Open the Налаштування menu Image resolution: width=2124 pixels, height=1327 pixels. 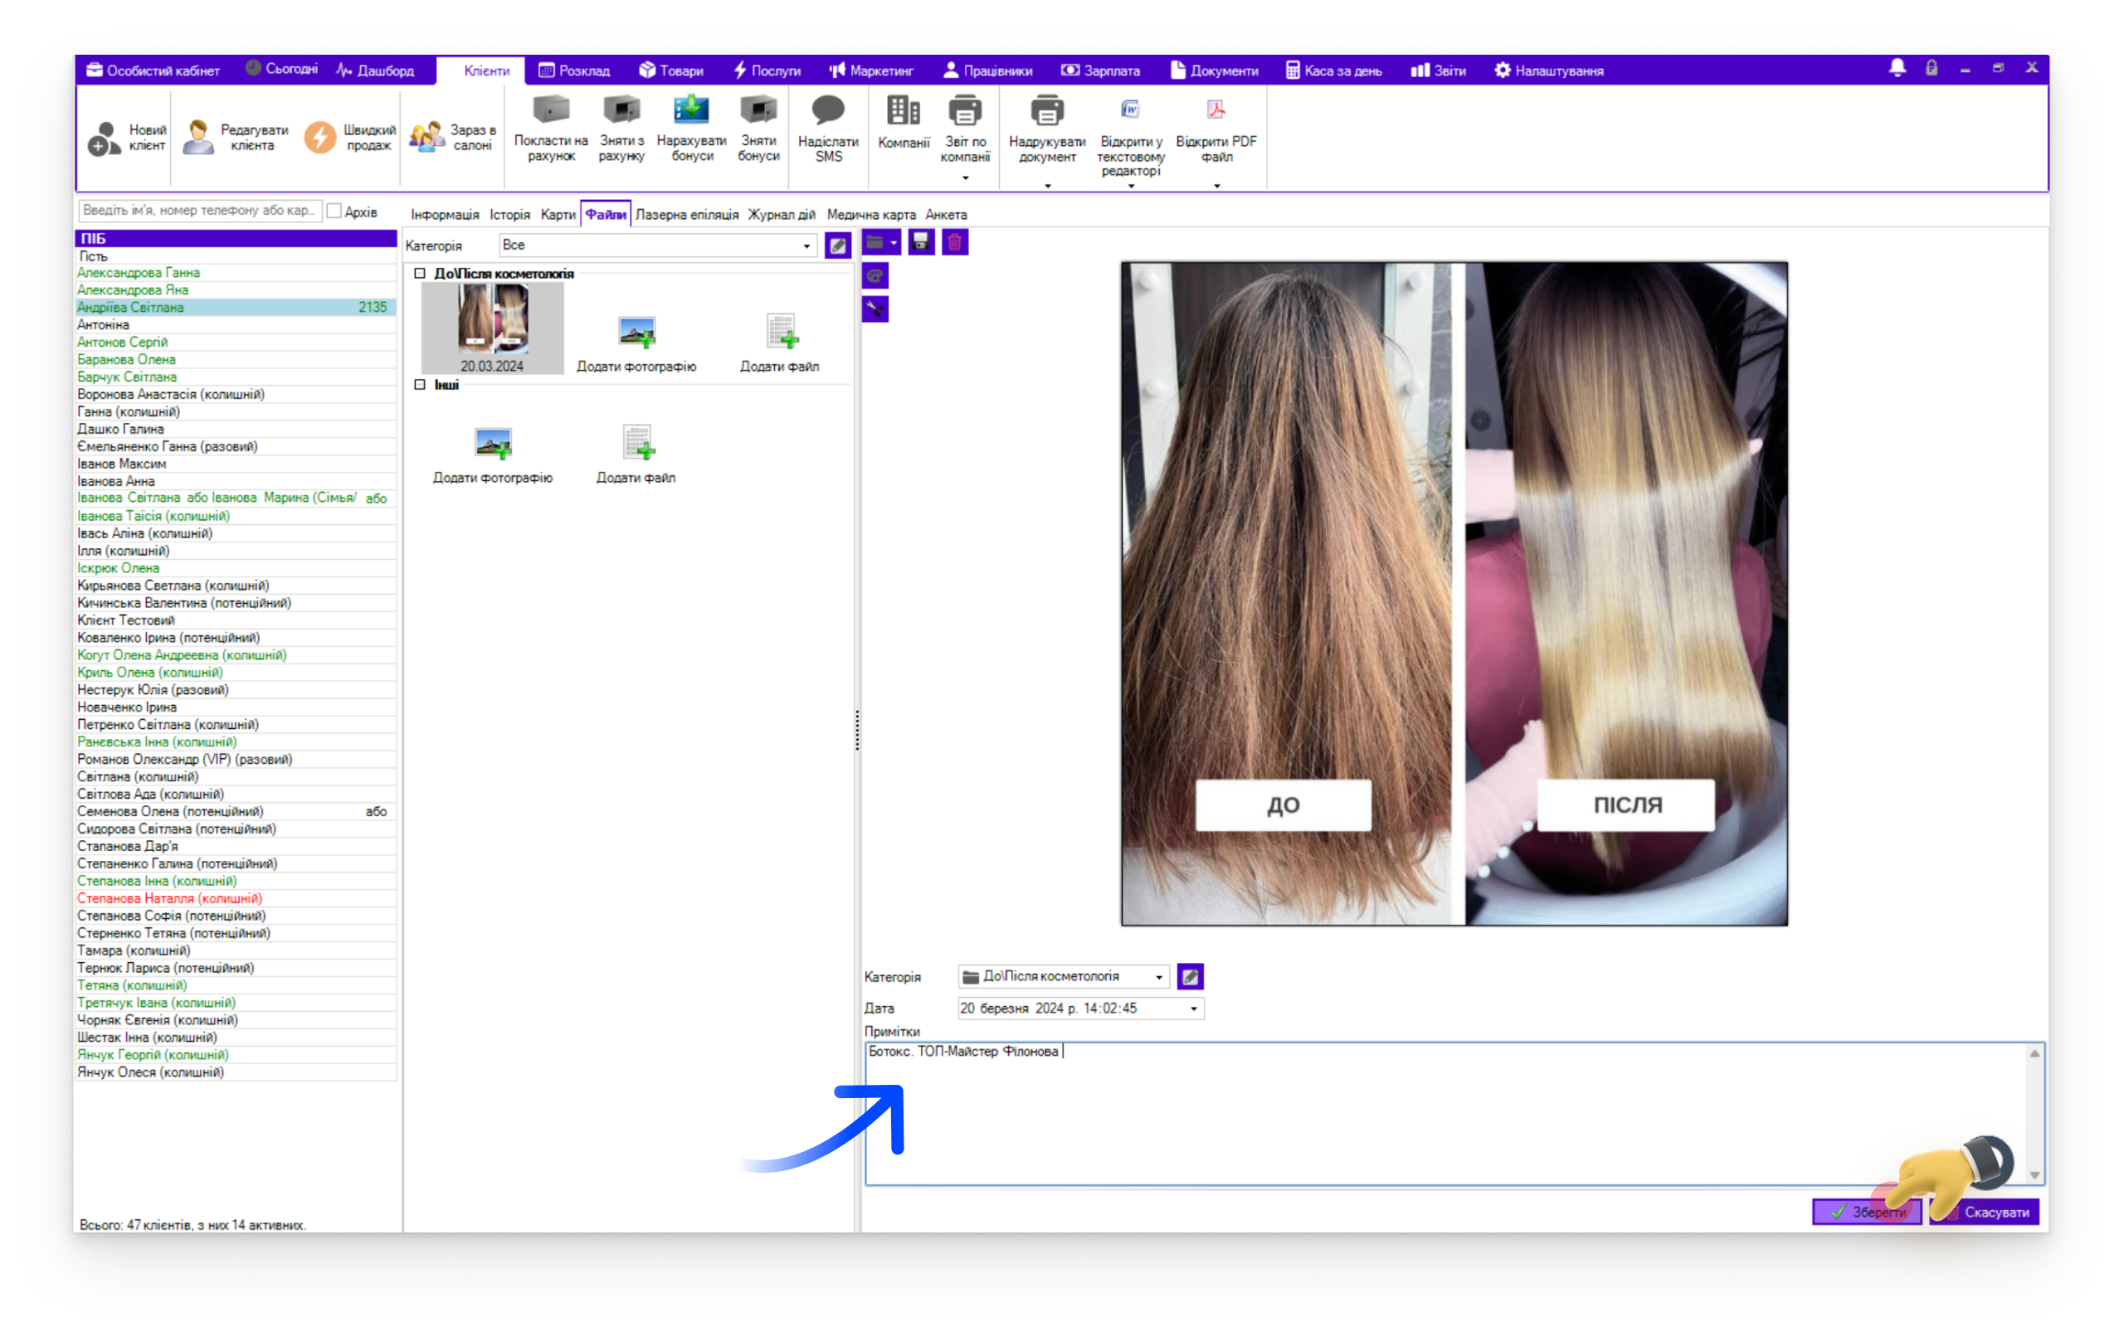[1549, 70]
